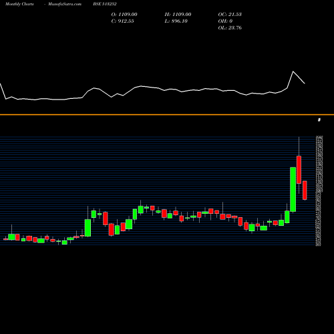This screenshot has height=334, width=334.
Task: Click the 'BSE 513252' symbol text
Action: click(105, 4)
